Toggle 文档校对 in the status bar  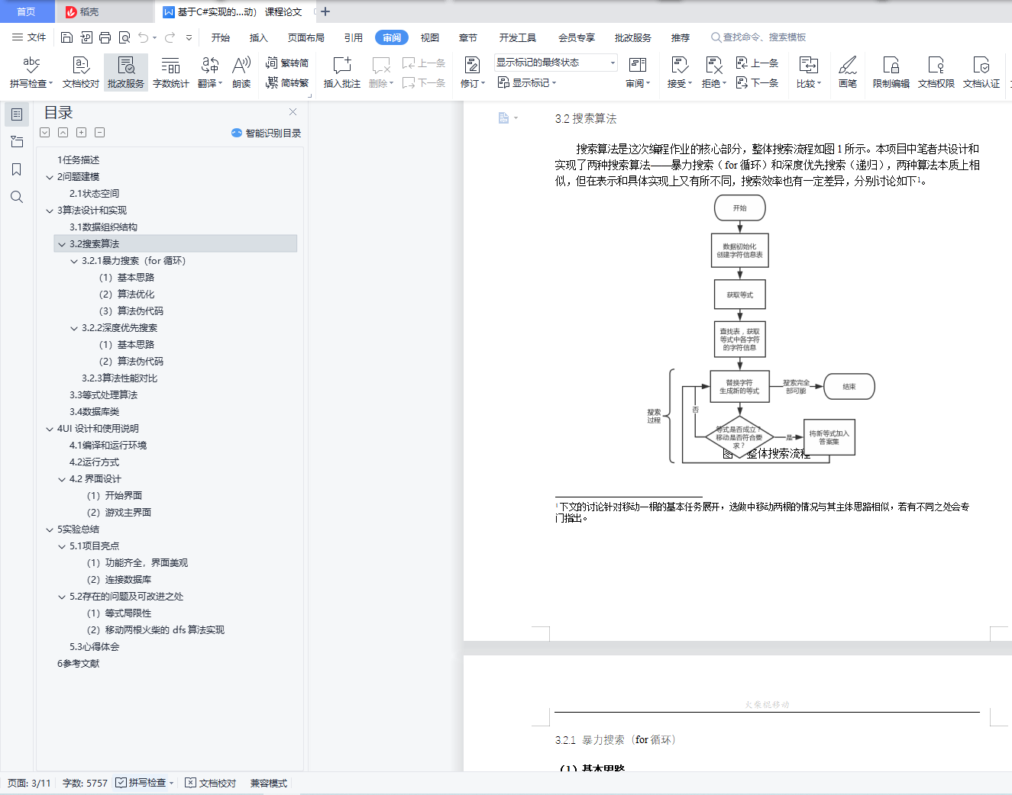tap(211, 783)
